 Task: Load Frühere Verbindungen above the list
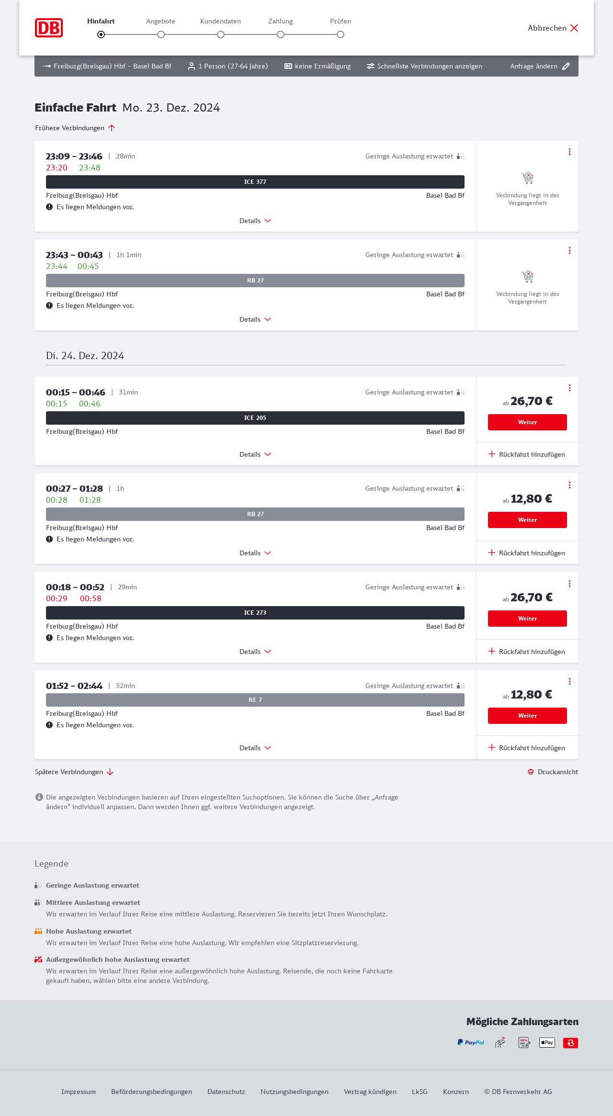click(75, 128)
